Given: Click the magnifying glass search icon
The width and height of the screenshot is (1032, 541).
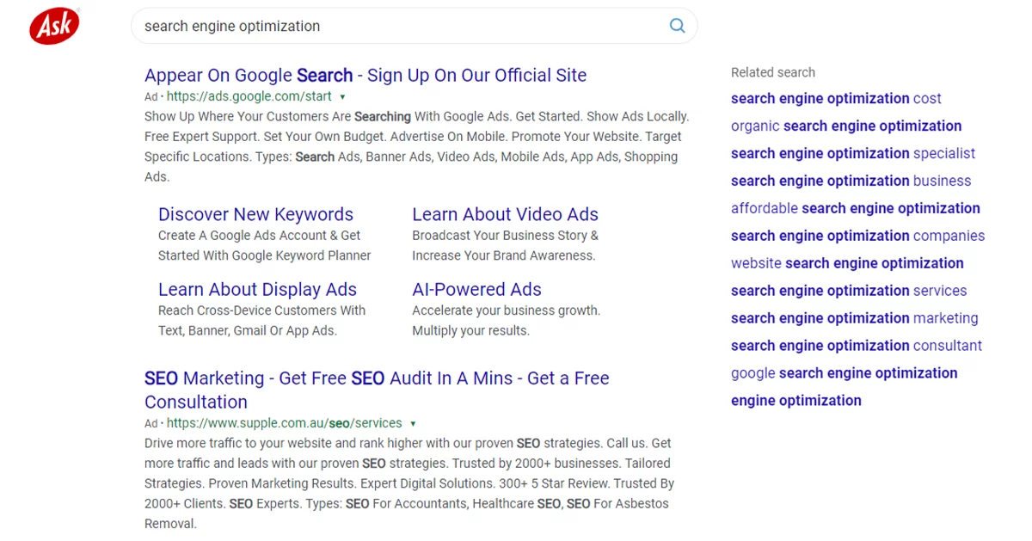Looking at the screenshot, I should [x=678, y=26].
